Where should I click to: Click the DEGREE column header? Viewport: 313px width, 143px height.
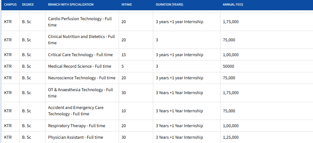coord(28,5)
